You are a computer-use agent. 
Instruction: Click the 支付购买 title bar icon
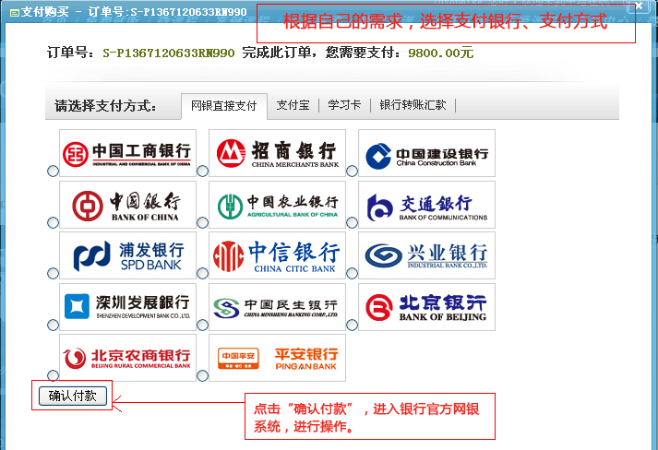[x=14, y=14]
